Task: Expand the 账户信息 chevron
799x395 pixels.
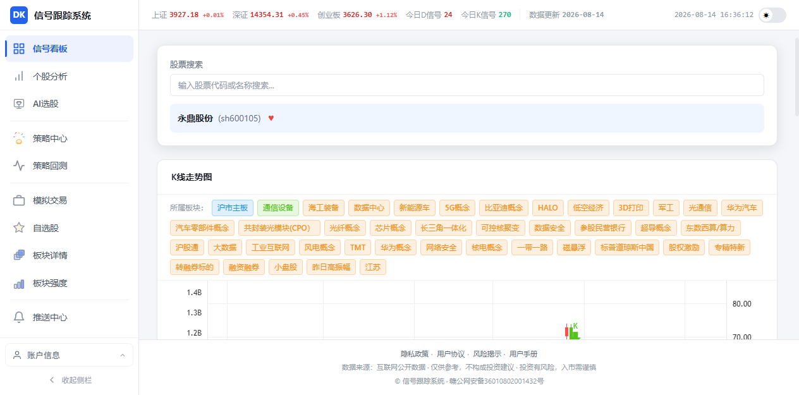Action: click(x=123, y=355)
